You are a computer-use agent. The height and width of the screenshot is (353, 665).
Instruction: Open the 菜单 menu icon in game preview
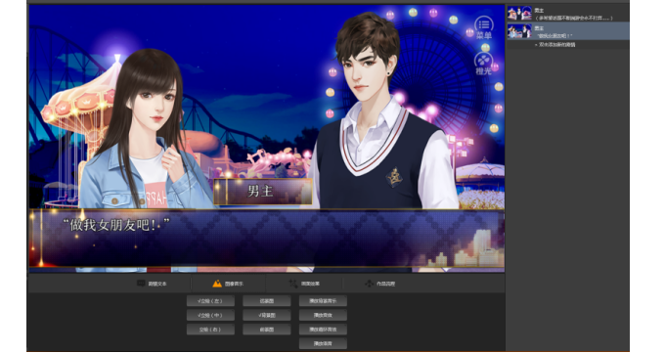[x=483, y=28]
